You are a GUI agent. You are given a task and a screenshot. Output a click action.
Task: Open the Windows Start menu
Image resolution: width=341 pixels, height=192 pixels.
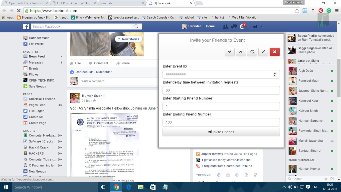pyautogui.click(x=6, y=187)
